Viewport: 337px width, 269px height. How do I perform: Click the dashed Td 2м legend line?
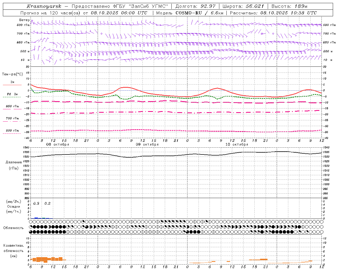pyautogui.click(x=12, y=97)
